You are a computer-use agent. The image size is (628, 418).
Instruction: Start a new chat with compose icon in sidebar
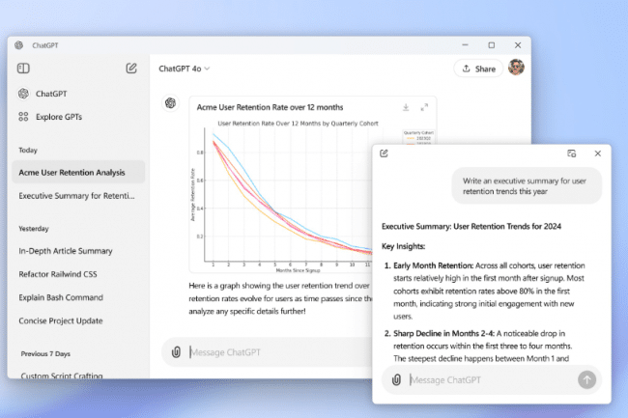click(x=131, y=69)
